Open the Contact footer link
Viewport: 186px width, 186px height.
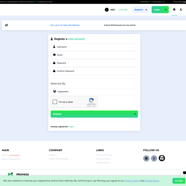click(x=53, y=155)
